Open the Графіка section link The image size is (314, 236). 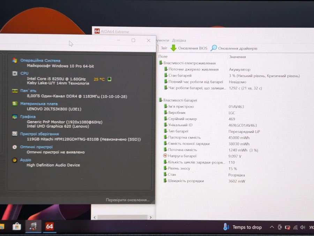tap(28, 116)
